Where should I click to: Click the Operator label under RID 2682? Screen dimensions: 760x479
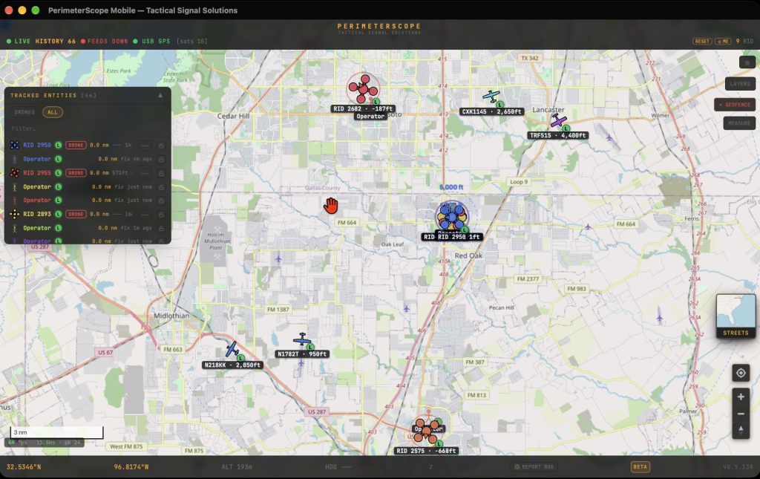(x=370, y=117)
